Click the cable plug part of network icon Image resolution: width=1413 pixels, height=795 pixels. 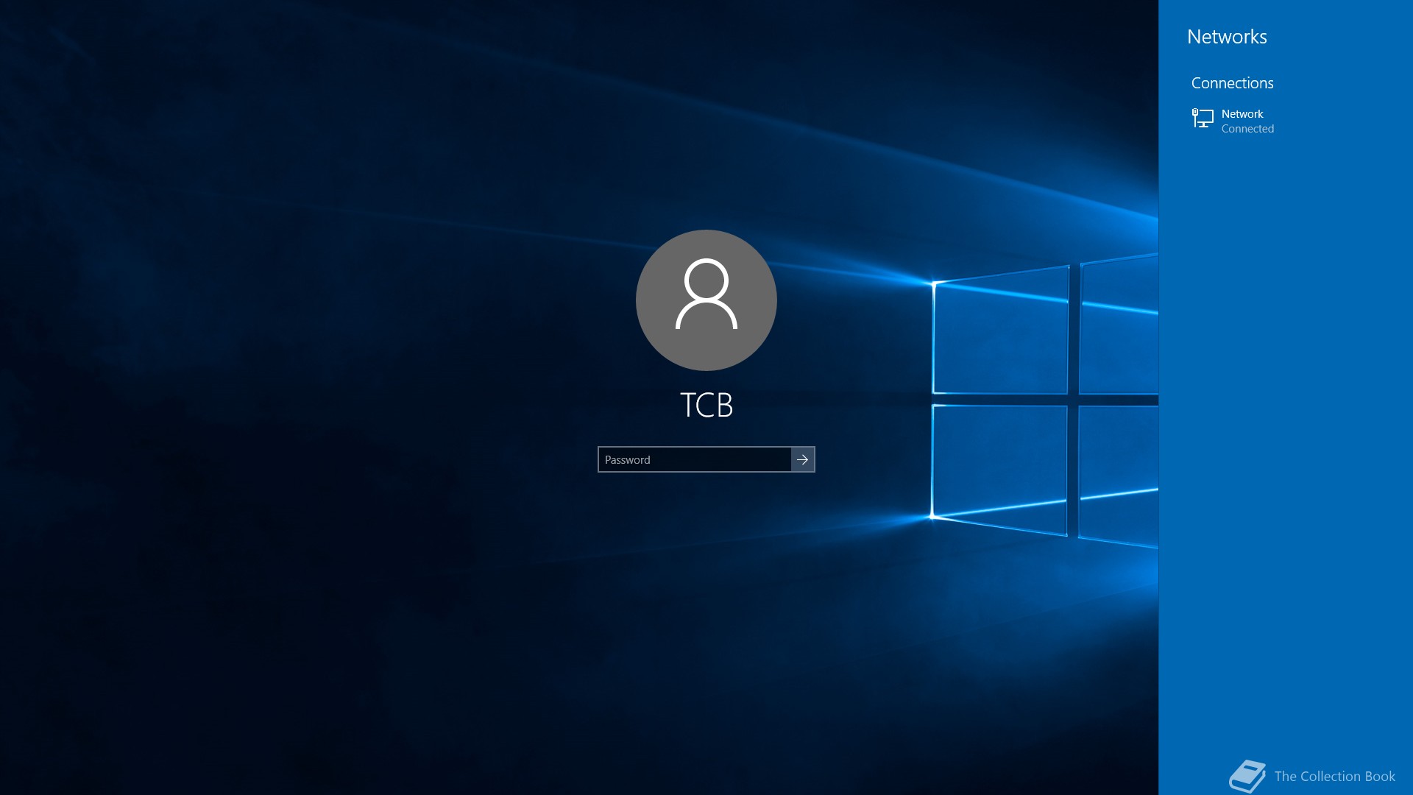point(1195,113)
